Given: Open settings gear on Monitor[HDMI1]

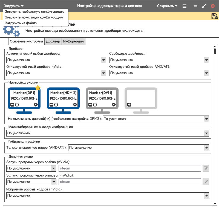Looking at the screenshot, I should pos(75,105).
